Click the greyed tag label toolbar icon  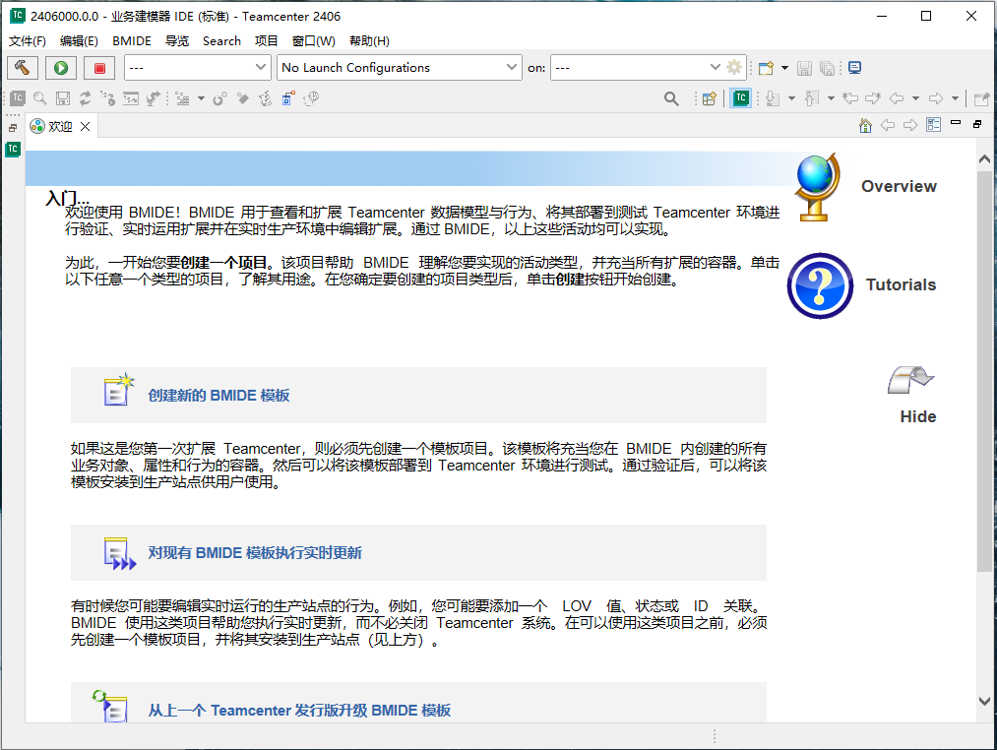[x=243, y=98]
